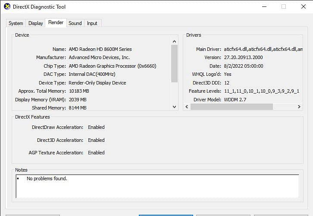This screenshot has width=313, height=216.
Task: Click Drivers panel scroll right arrow
Action: 299,107
